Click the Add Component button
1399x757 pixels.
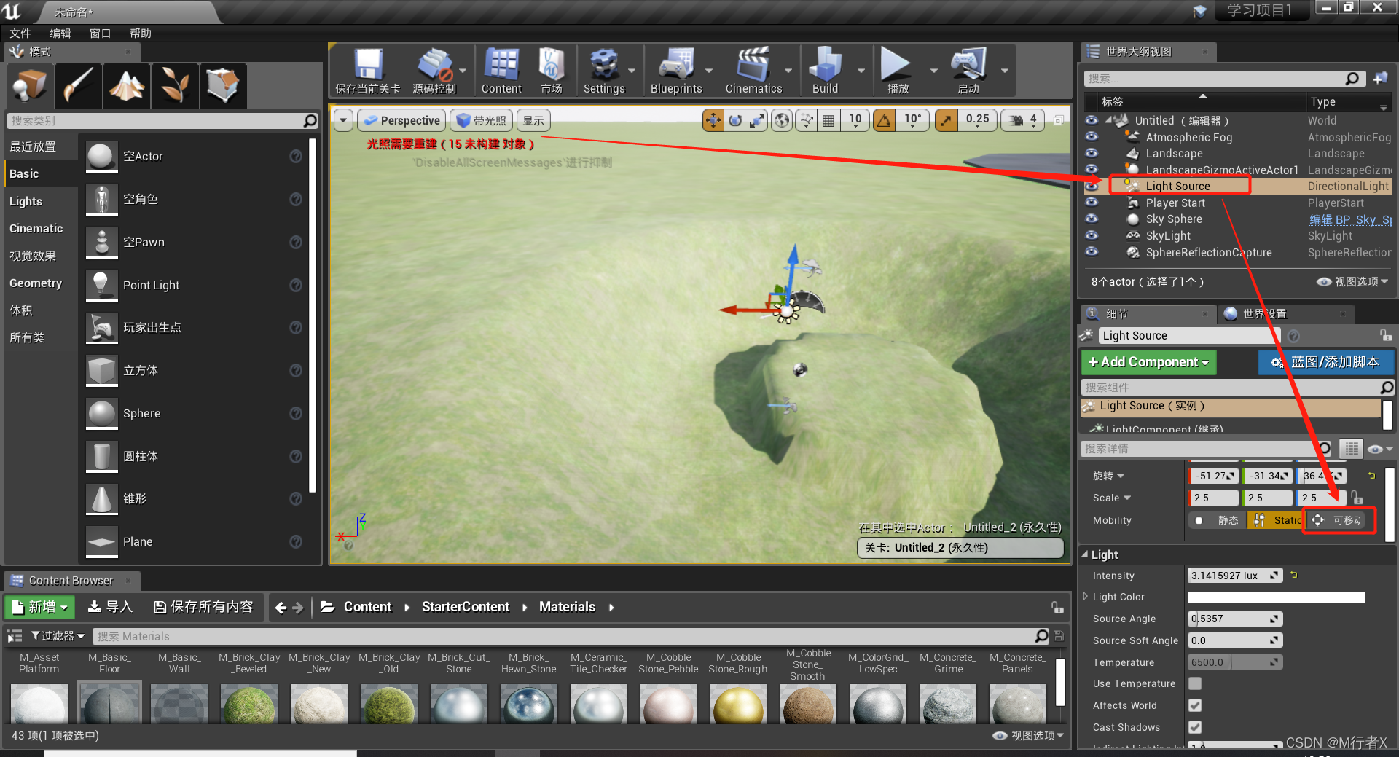point(1148,362)
